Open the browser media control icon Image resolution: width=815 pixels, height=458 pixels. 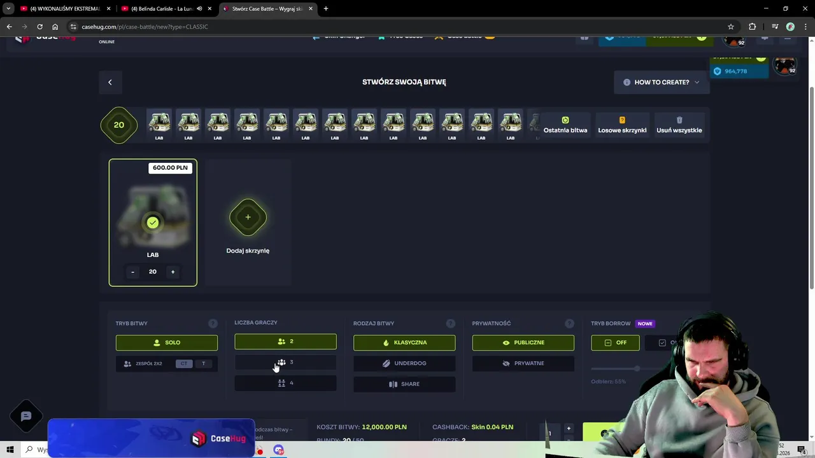774,27
